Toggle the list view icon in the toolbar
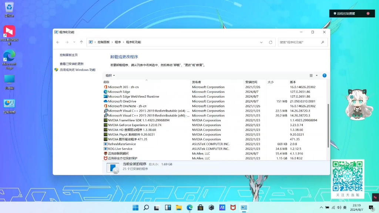The image size is (379, 213). coord(311,75)
